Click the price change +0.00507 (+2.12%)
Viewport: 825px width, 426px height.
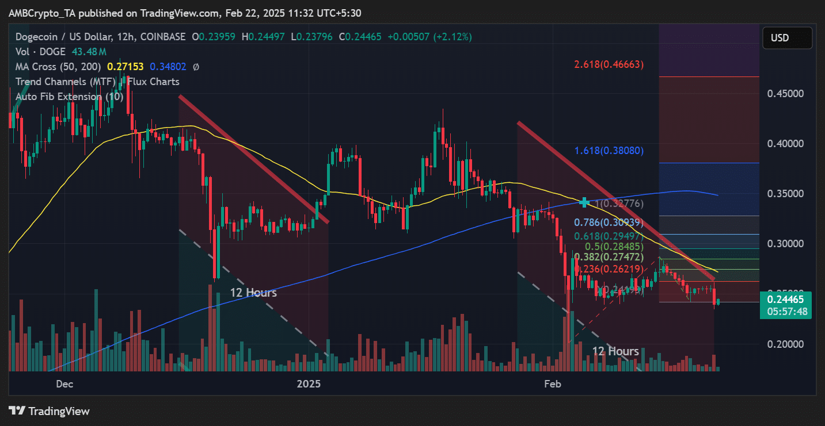429,37
